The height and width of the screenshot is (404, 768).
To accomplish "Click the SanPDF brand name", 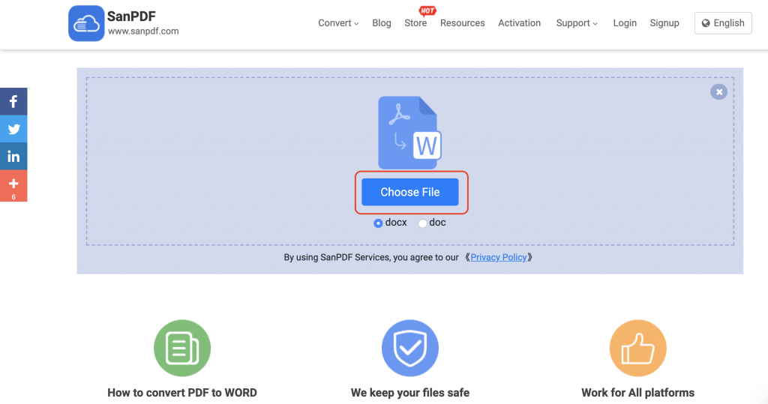I will [131, 16].
